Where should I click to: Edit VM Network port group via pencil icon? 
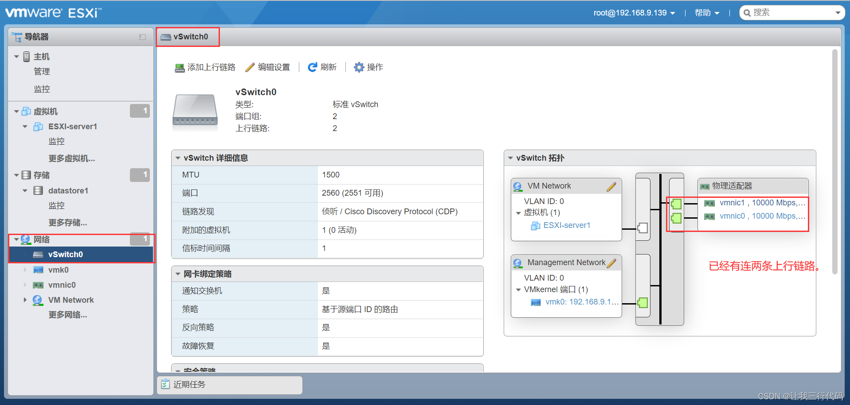[611, 187]
